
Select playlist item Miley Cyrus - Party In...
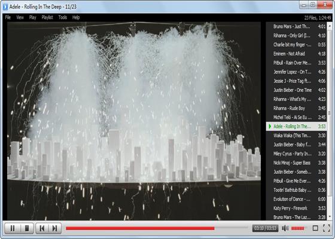pyautogui.click(x=296, y=154)
